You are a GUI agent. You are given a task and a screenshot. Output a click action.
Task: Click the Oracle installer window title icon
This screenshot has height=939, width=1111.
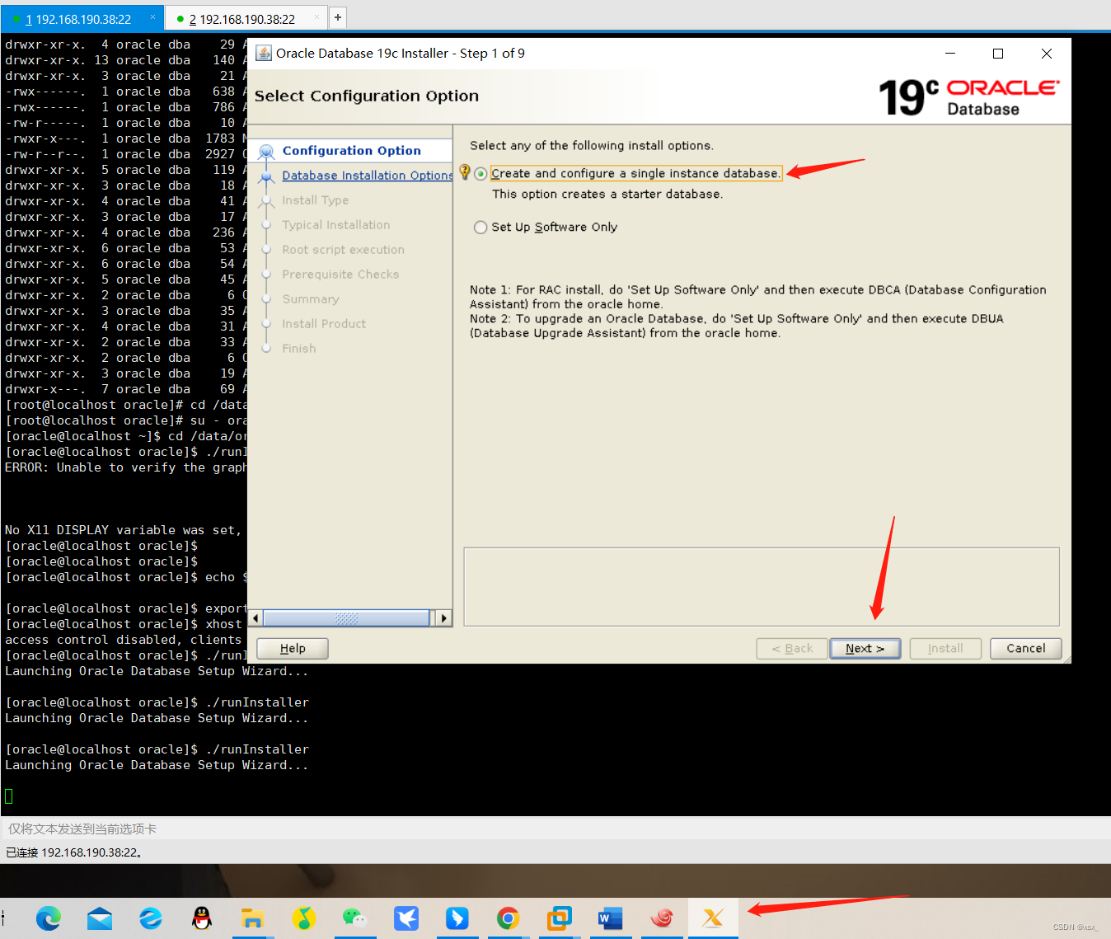[264, 54]
